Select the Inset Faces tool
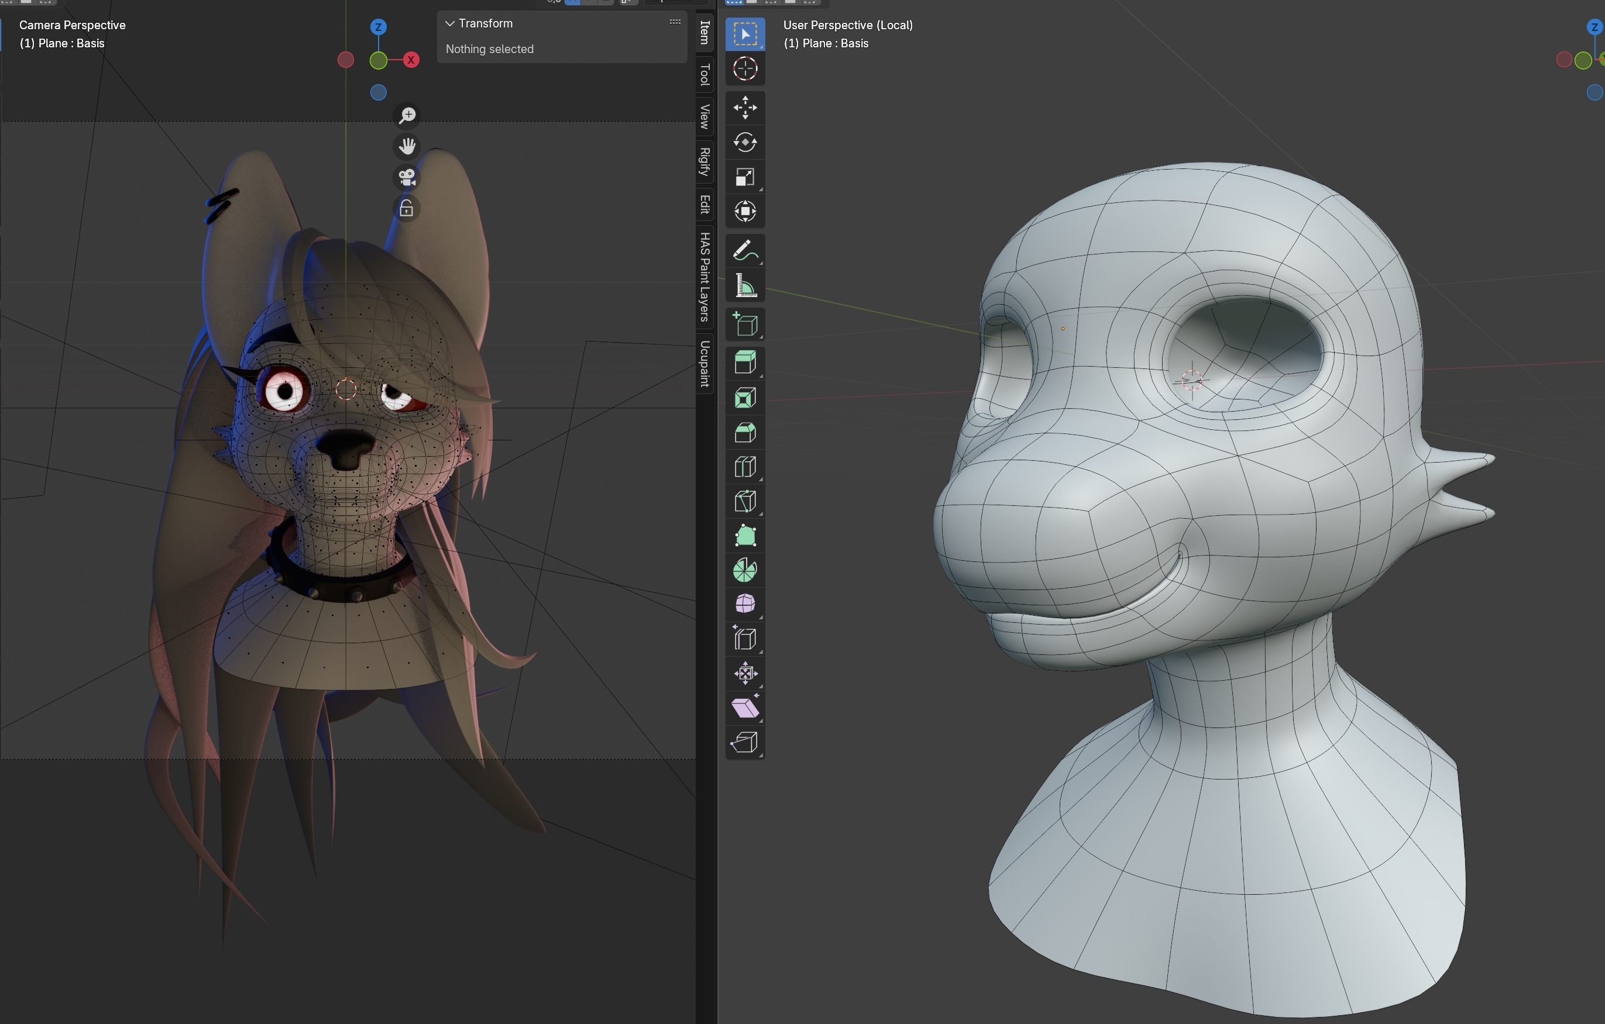 coord(744,398)
